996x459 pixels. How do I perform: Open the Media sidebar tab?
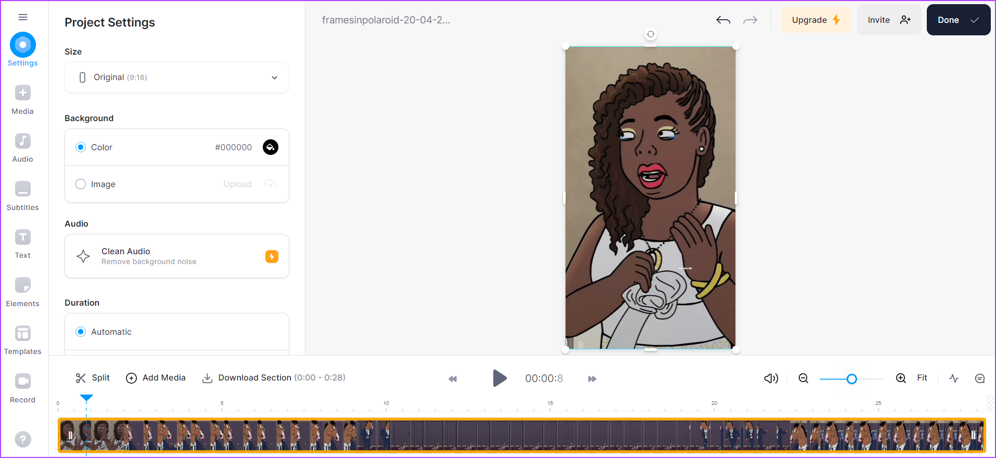coord(23,100)
